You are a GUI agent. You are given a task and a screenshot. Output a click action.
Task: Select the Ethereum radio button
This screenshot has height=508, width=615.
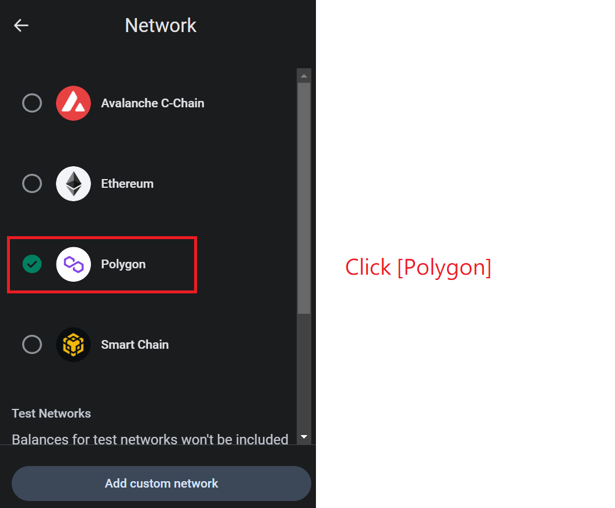tap(32, 184)
